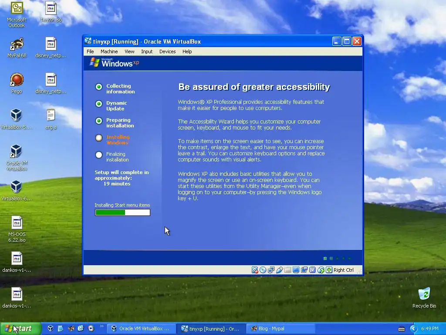The image size is (446, 335).
Task: Select the MS-DOS 6.22.iso desktop file
Action: click(17, 229)
